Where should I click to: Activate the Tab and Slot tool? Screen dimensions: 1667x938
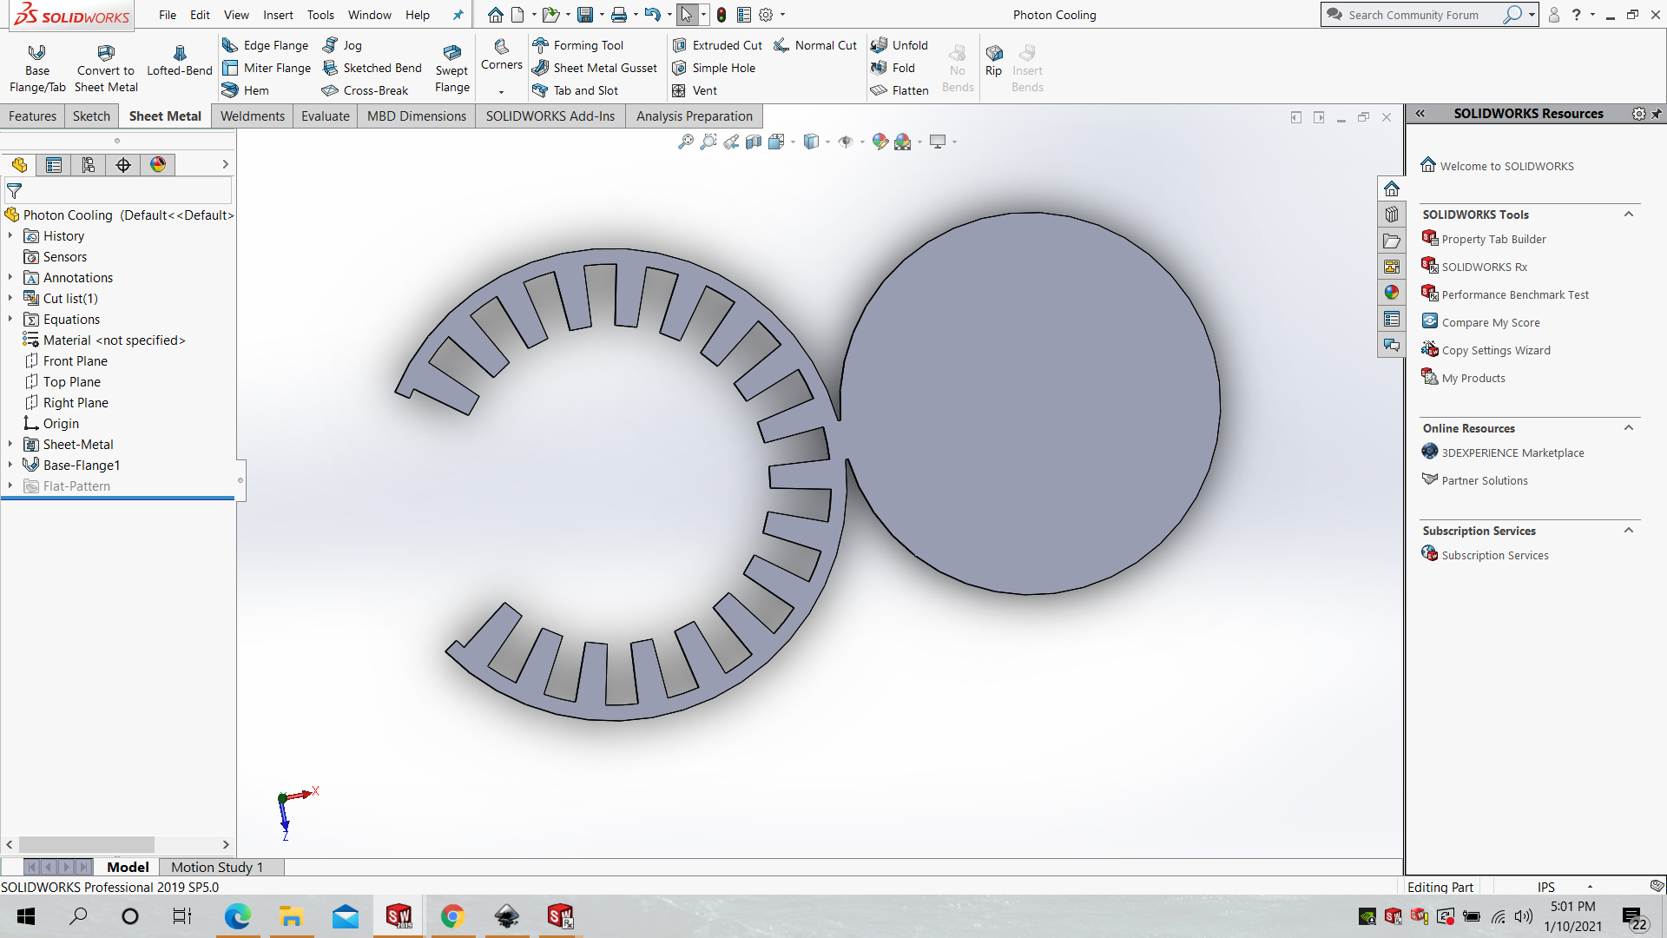coord(576,90)
